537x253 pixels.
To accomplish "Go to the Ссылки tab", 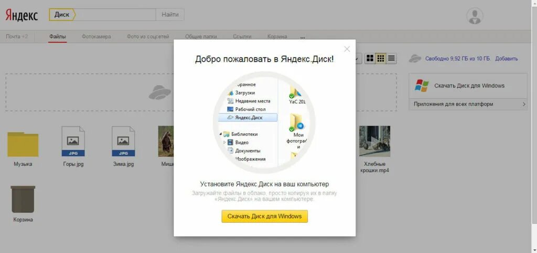I will [242, 37].
